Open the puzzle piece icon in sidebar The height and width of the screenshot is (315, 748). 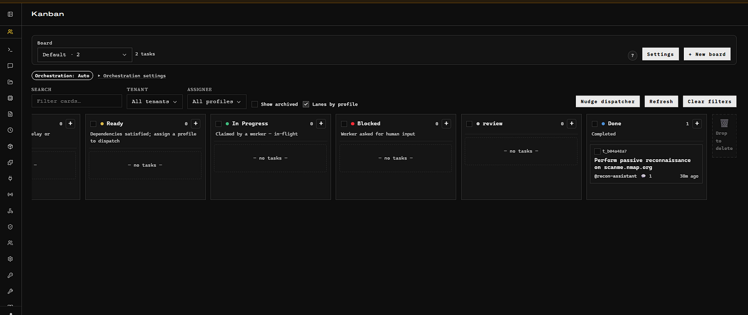pyautogui.click(x=10, y=162)
